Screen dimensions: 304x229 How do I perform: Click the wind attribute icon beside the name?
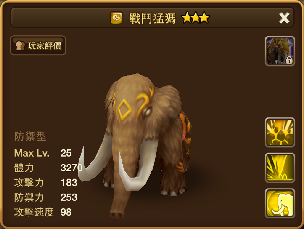tap(116, 18)
